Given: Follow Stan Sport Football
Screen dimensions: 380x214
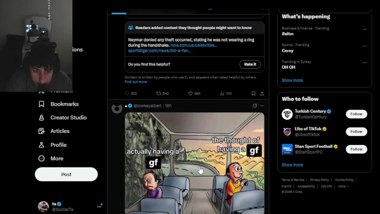Looking at the screenshot, I should [356, 149].
